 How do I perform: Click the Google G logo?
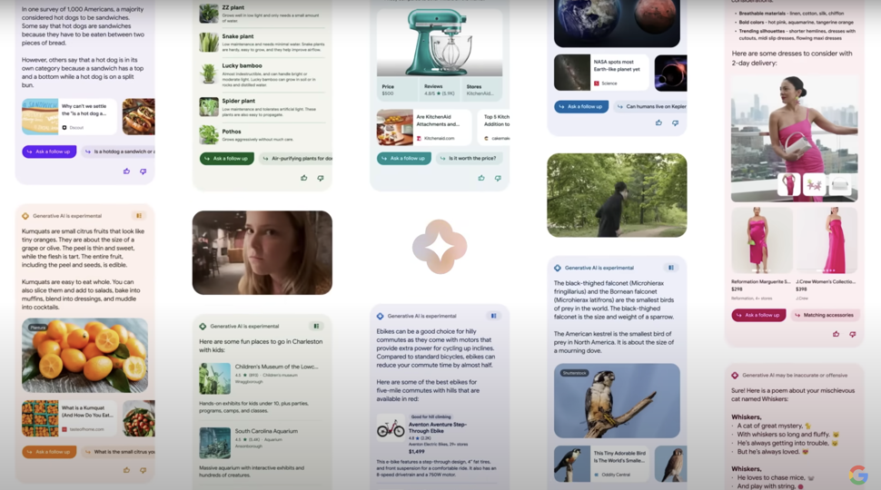pos(857,475)
